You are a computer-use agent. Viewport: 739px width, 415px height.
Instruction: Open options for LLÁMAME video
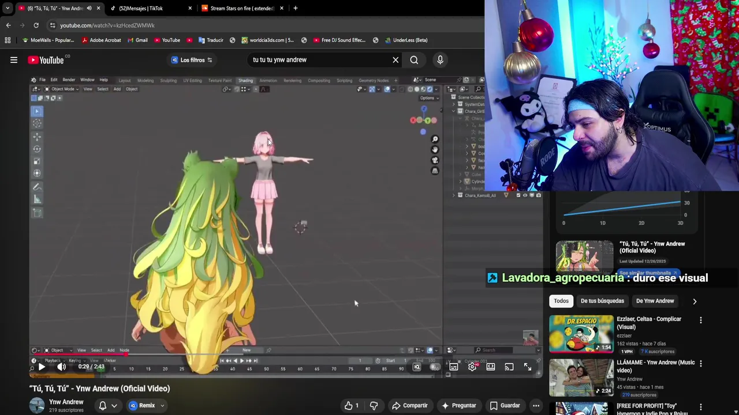pos(701,364)
